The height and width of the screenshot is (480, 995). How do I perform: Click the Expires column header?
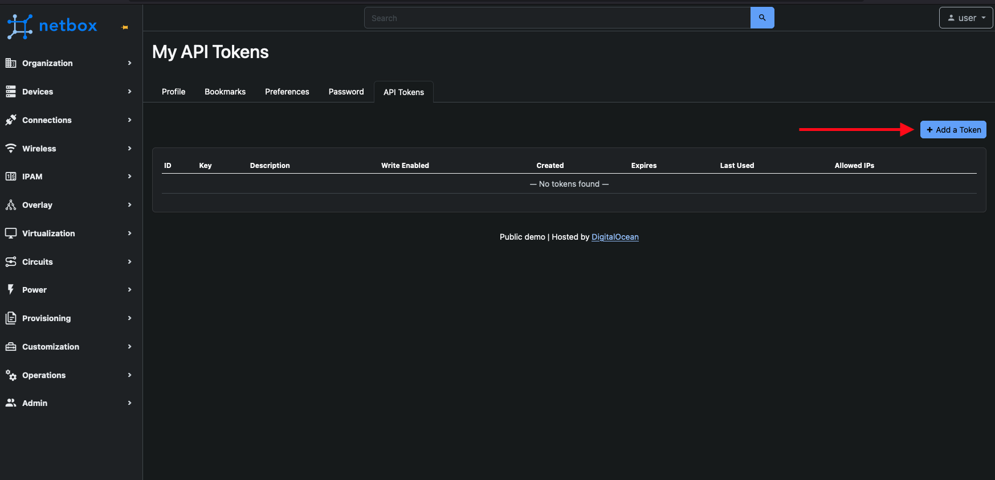(x=644, y=166)
